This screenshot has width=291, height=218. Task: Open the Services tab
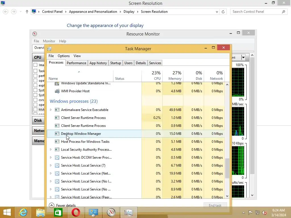click(x=155, y=63)
